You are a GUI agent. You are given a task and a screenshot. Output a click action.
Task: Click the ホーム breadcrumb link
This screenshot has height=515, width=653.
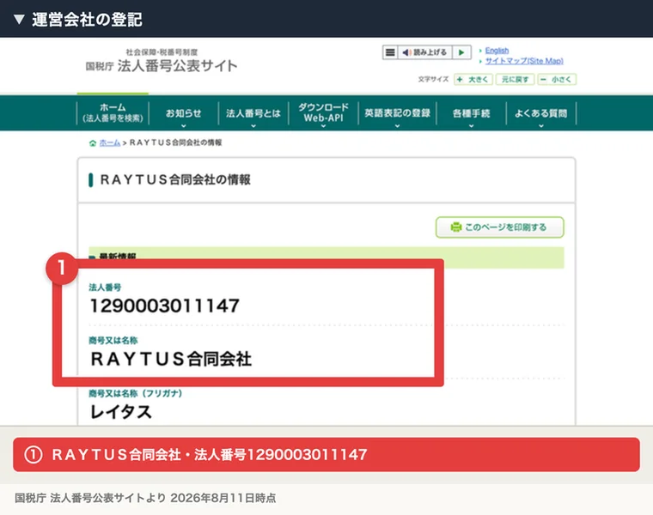(x=110, y=142)
